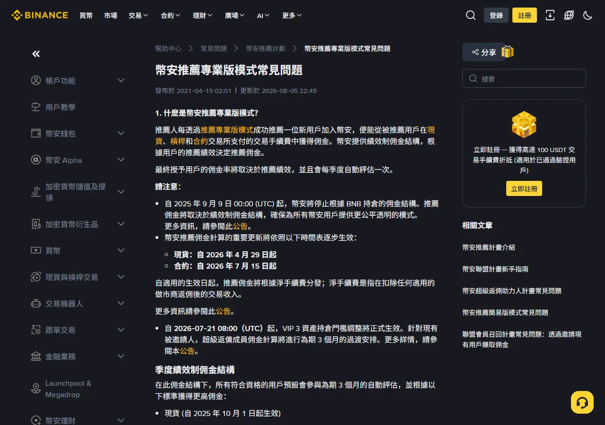Screen dimensions: 605x425
Task: Expand 幣安 Alpha sidebar section
Action: tap(121, 160)
